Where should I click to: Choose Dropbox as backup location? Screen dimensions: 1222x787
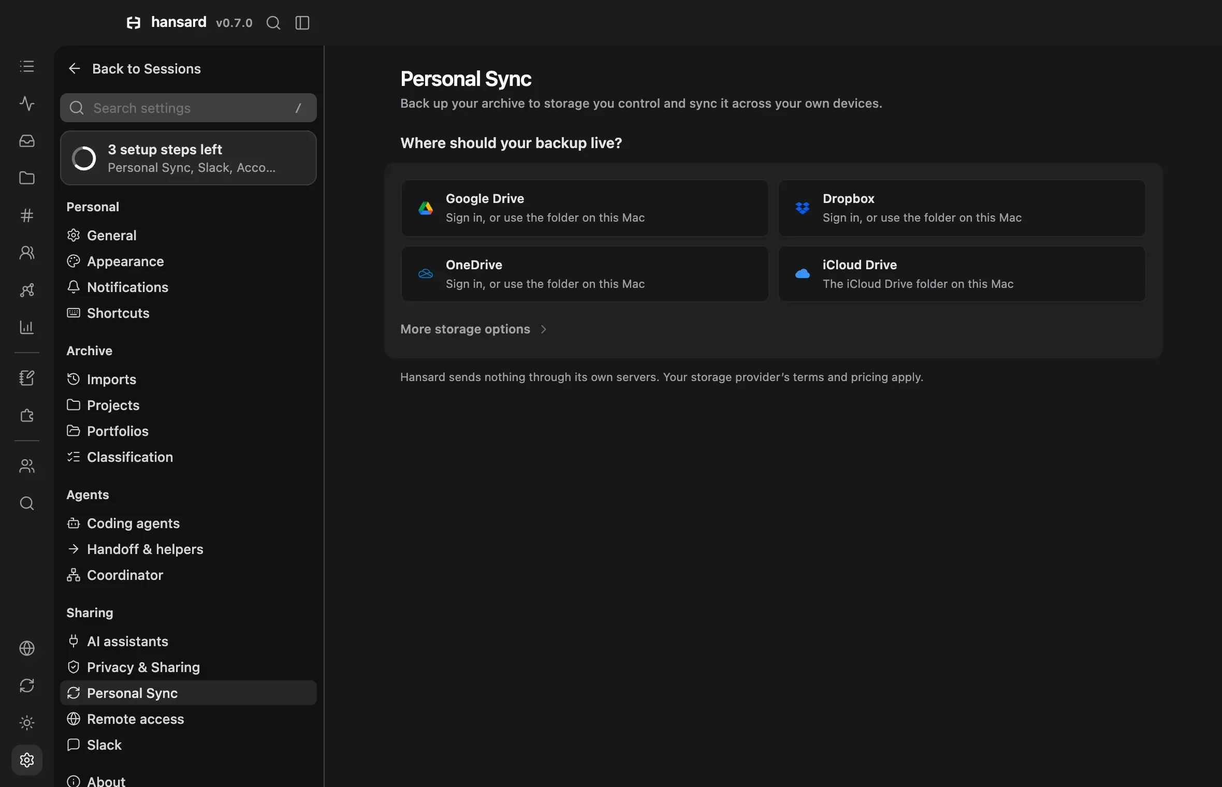coord(962,208)
